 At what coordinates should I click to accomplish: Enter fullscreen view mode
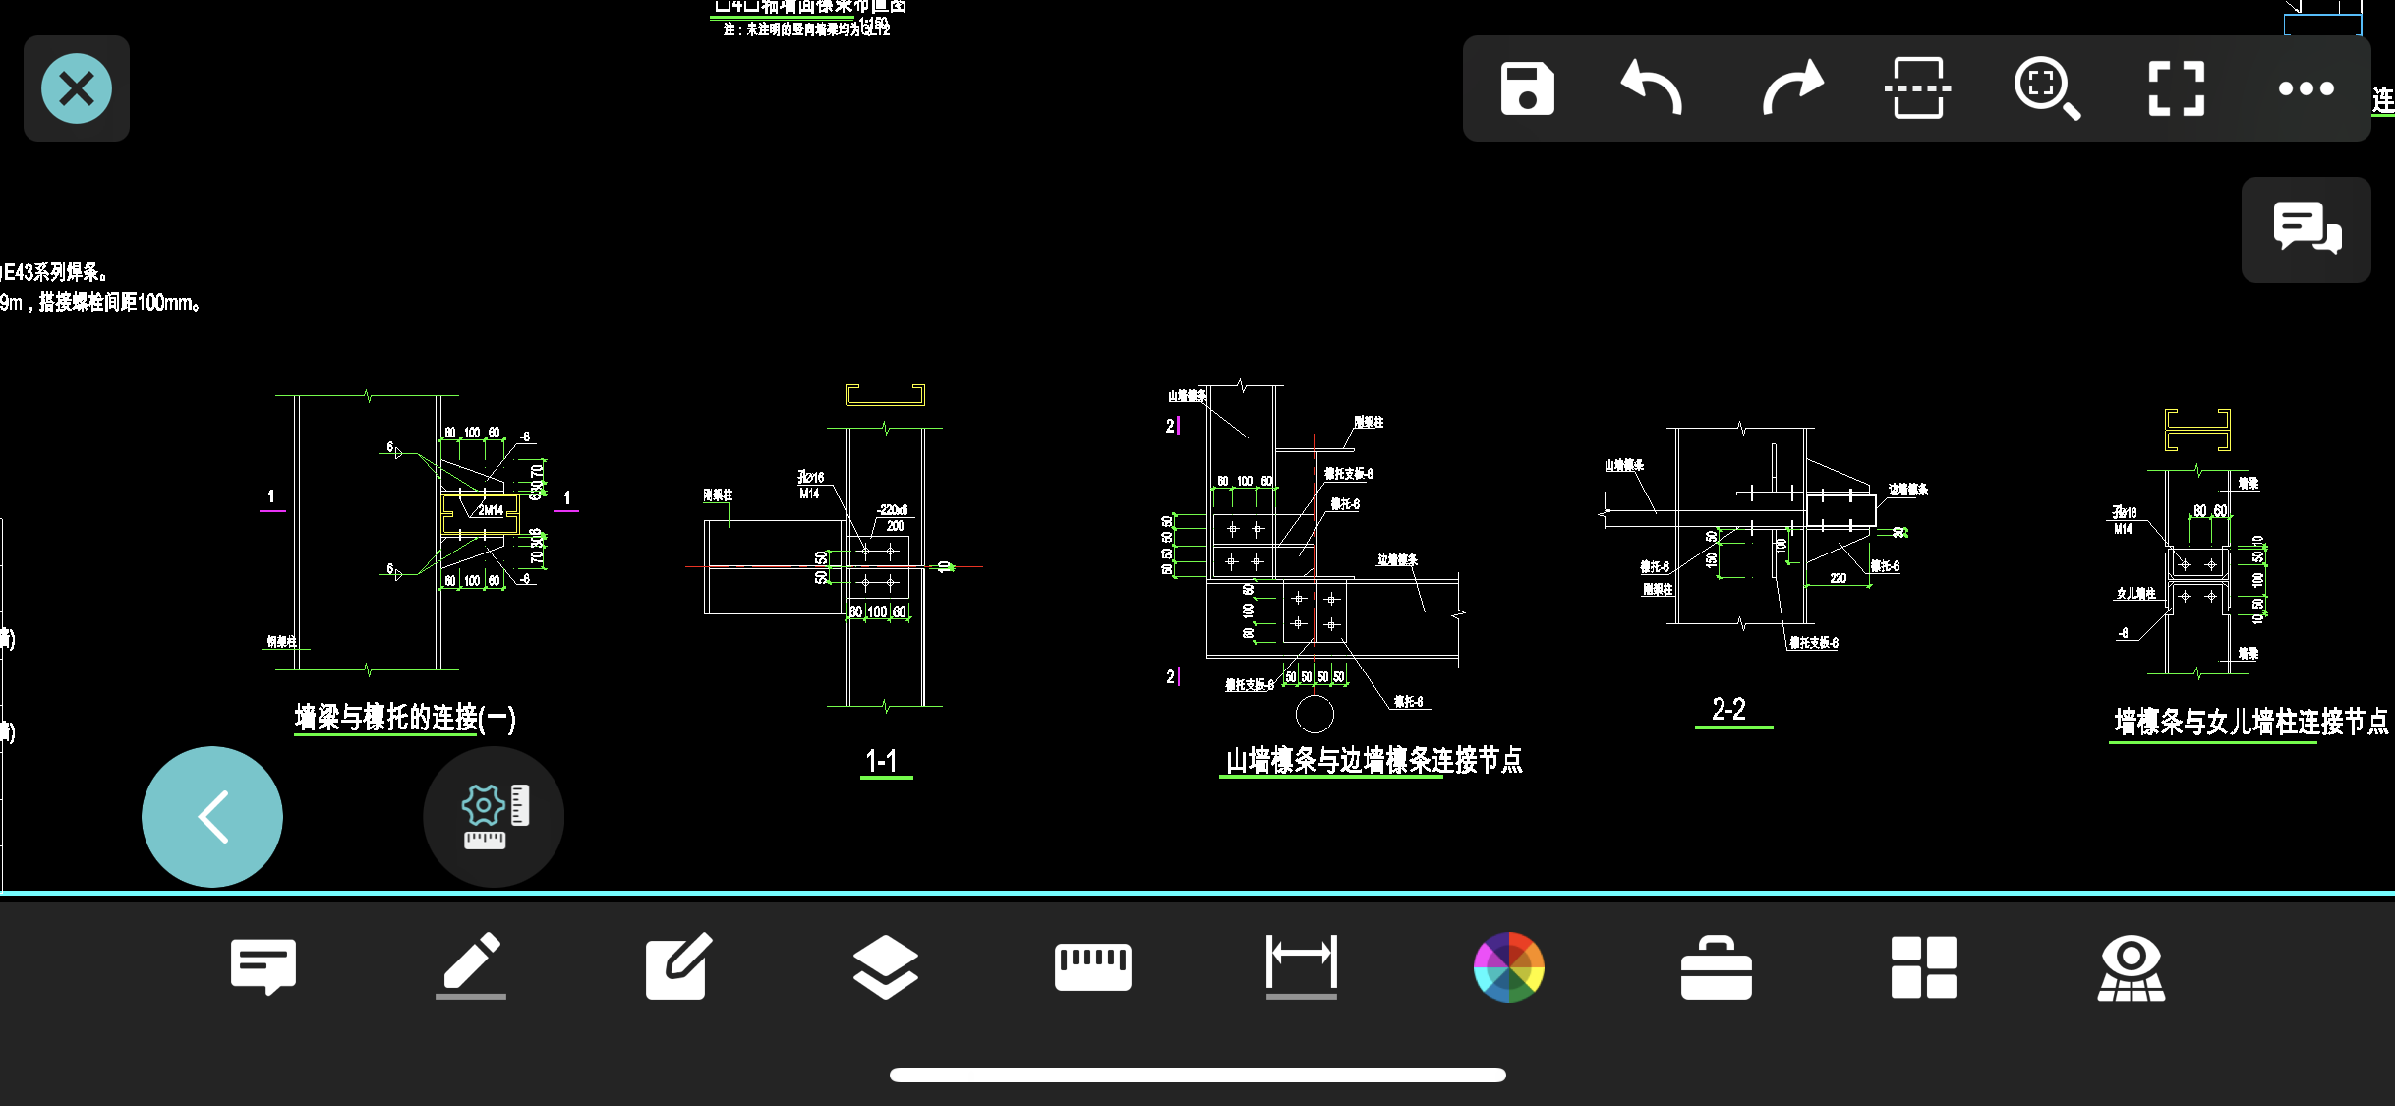(x=2176, y=88)
